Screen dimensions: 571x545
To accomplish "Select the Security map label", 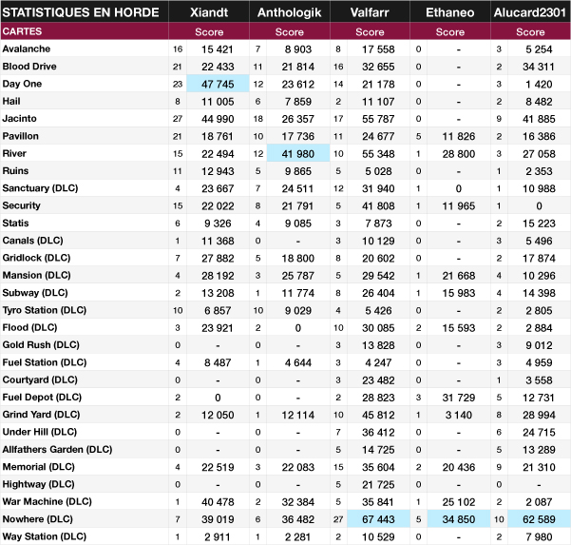I will click(21, 205).
